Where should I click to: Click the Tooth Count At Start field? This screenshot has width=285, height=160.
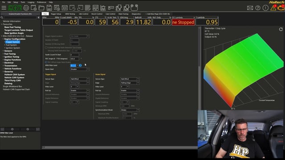click(x=74, y=55)
